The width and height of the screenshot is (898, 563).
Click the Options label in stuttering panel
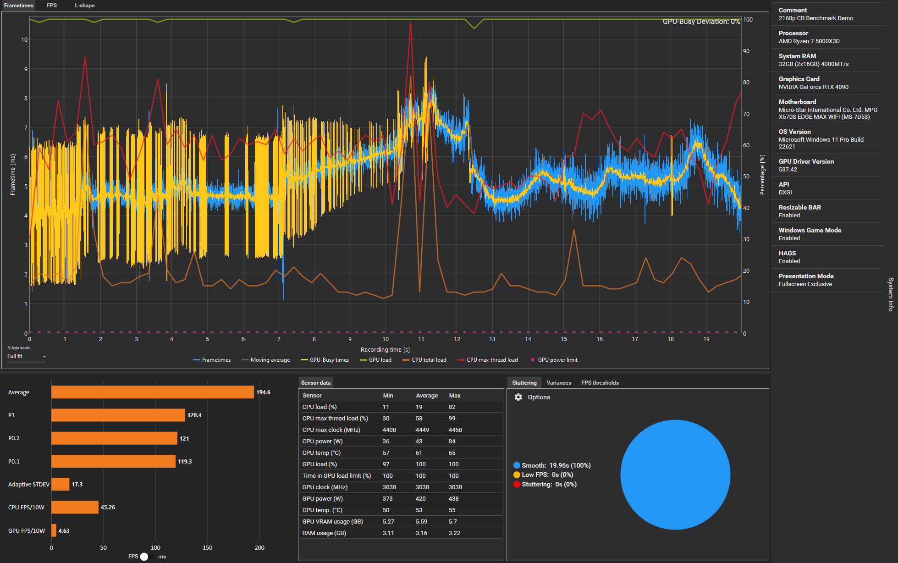tap(539, 397)
